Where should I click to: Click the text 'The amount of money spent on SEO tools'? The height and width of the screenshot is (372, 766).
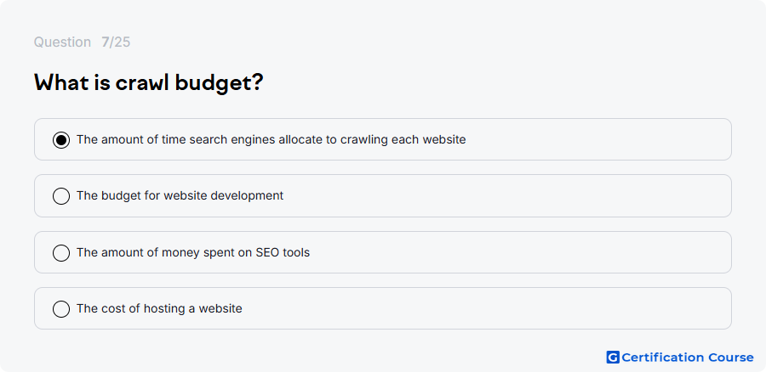coord(193,252)
